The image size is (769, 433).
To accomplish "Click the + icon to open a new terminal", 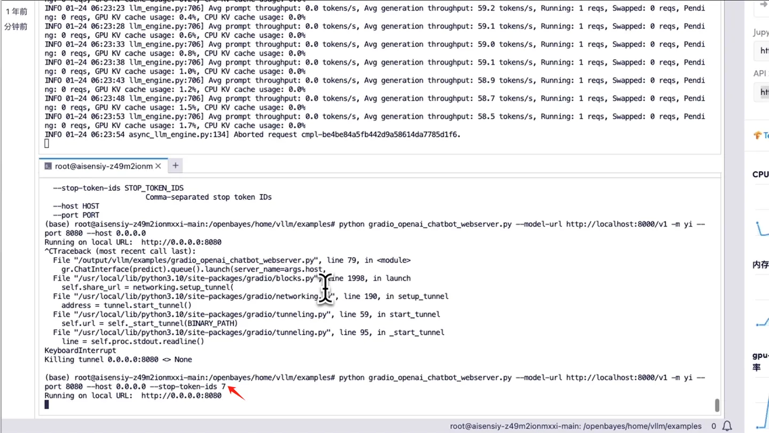I will click(175, 166).
